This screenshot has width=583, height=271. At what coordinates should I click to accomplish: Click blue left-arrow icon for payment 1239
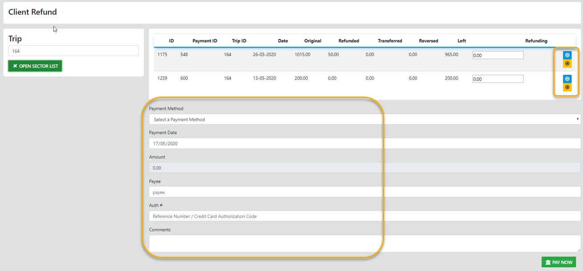point(567,79)
